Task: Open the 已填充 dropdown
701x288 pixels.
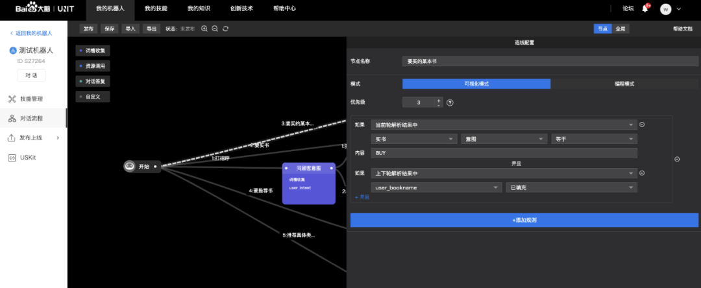Action: (x=571, y=187)
